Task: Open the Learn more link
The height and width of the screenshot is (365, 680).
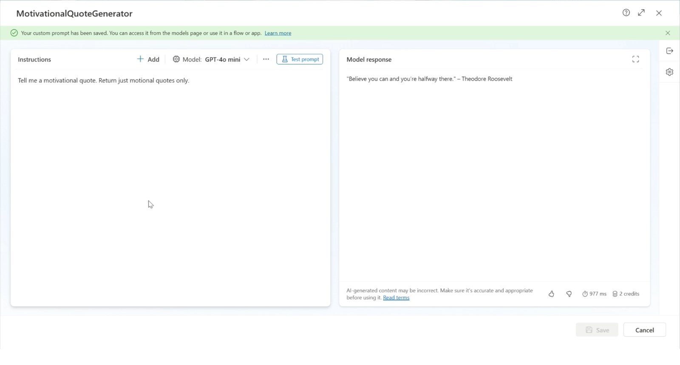Action: point(278,33)
